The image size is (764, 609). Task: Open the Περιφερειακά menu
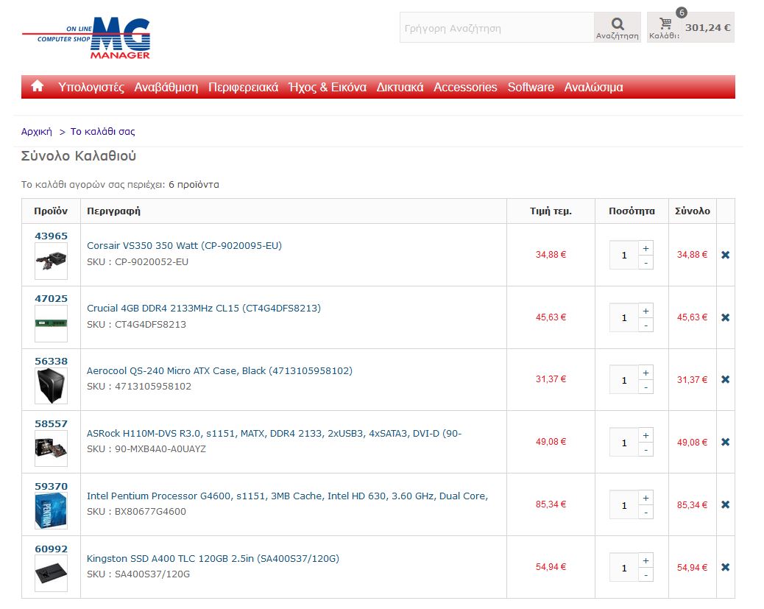click(243, 88)
